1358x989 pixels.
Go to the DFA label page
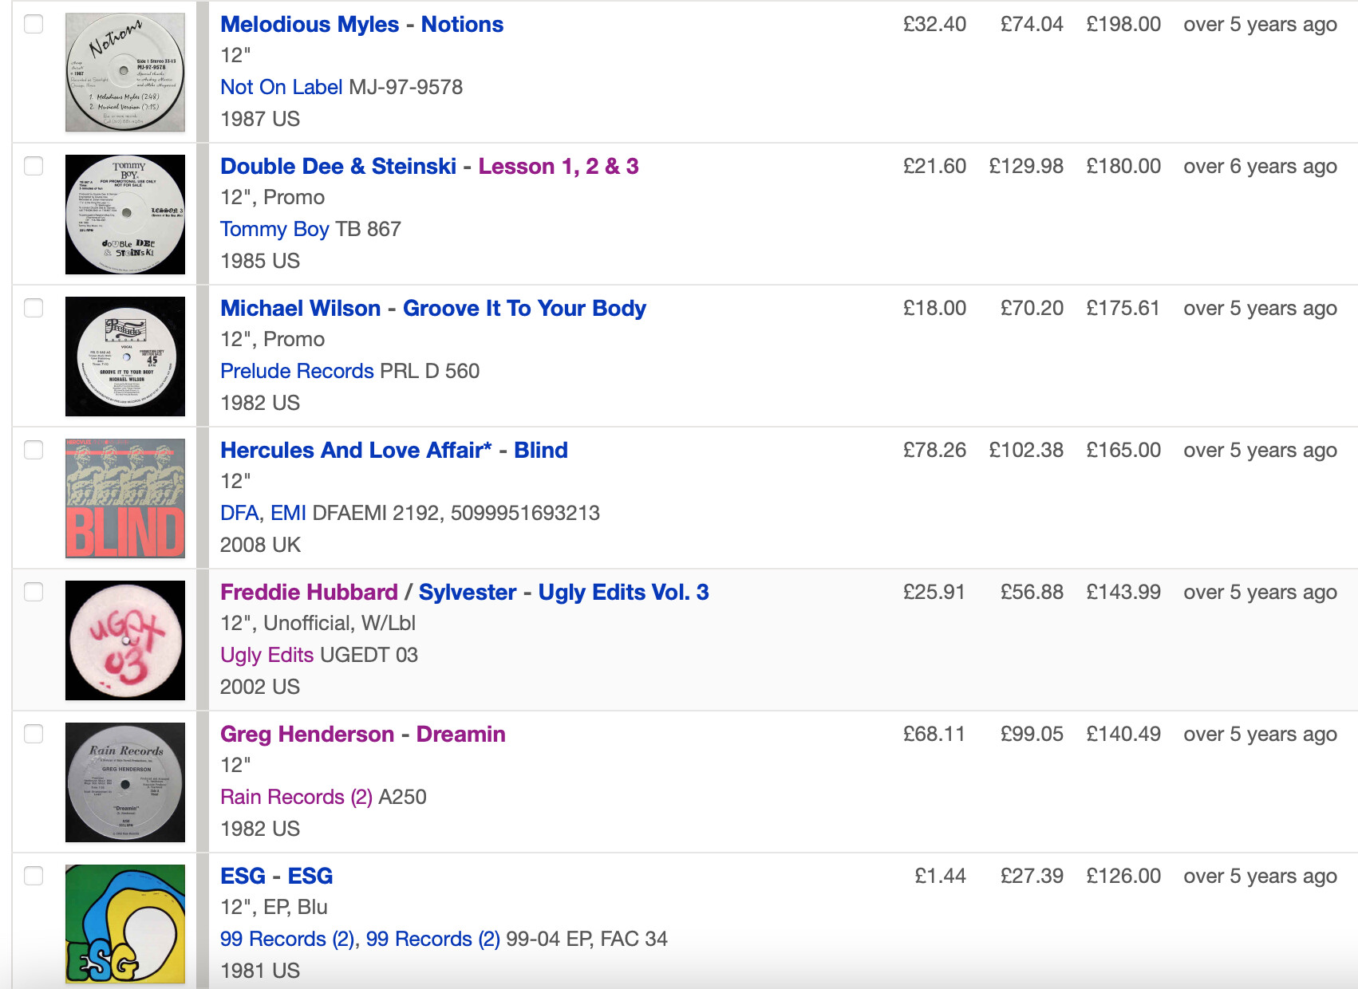(x=239, y=513)
